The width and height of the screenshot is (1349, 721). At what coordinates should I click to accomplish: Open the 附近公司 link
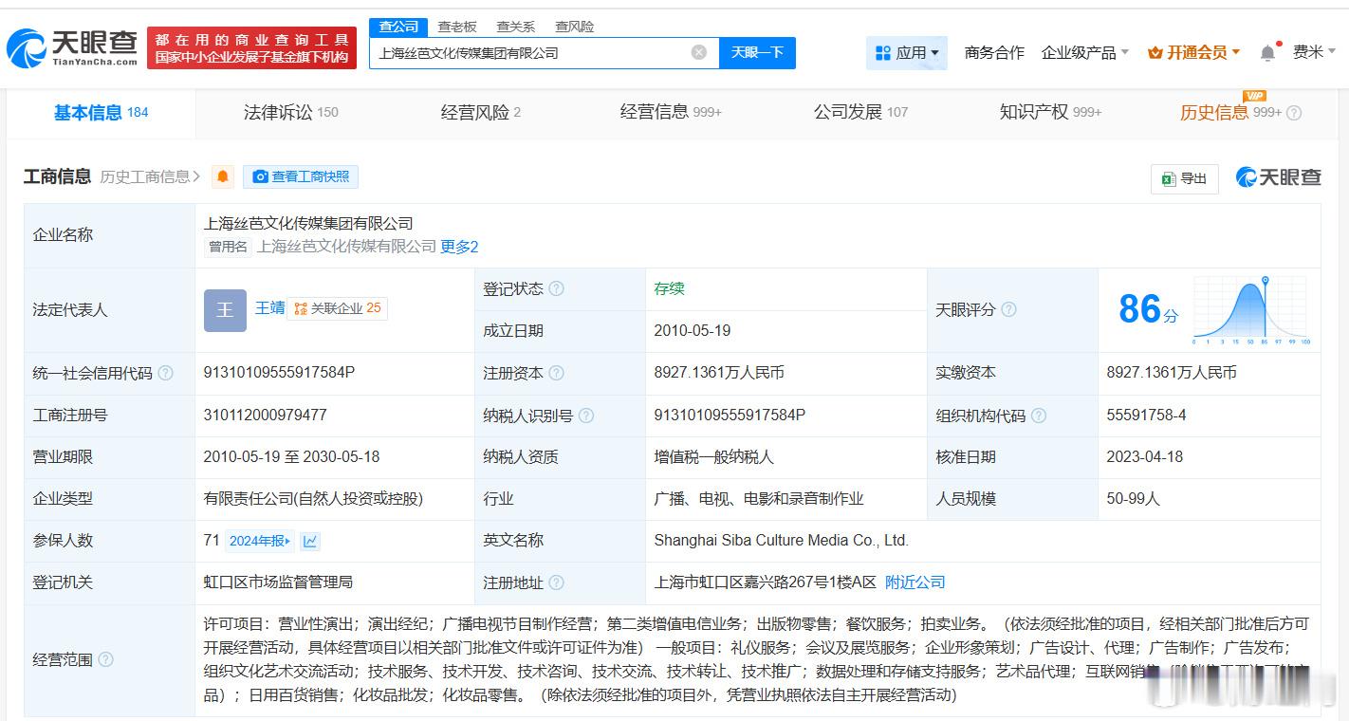[915, 582]
